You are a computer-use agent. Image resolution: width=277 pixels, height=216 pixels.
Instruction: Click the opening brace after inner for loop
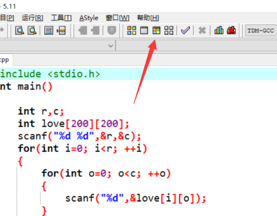click(x=44, y=186)
